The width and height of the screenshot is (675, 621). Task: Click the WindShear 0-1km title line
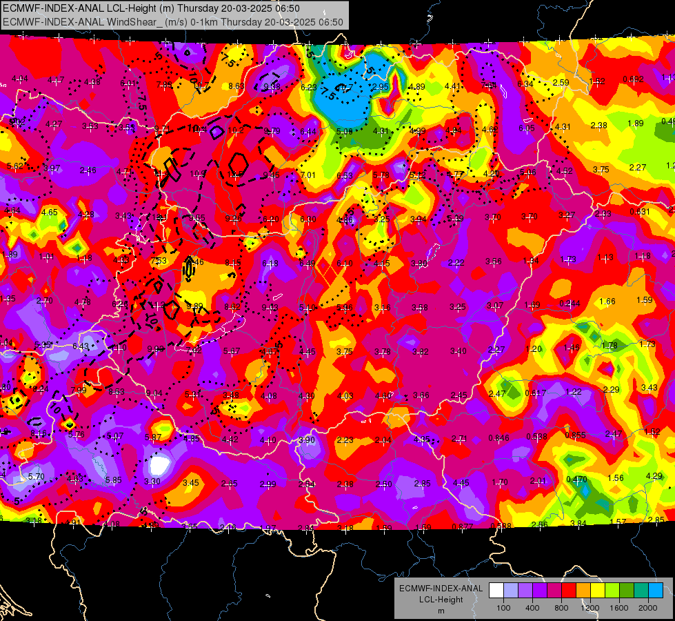(x=172, y=22)
